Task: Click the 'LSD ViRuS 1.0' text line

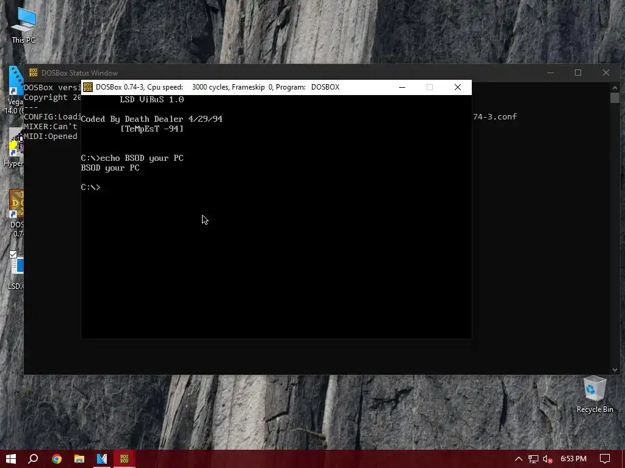Action: [152, 99]
